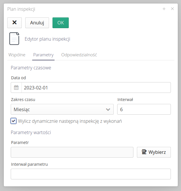Click the plus icon in title bar
Image resolution: width=181 pixels, height=191 pixels.
click(164, 9)
